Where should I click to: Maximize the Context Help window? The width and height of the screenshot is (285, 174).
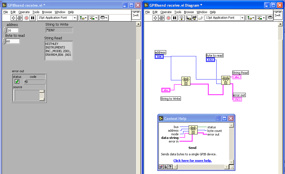pos(225,119)
